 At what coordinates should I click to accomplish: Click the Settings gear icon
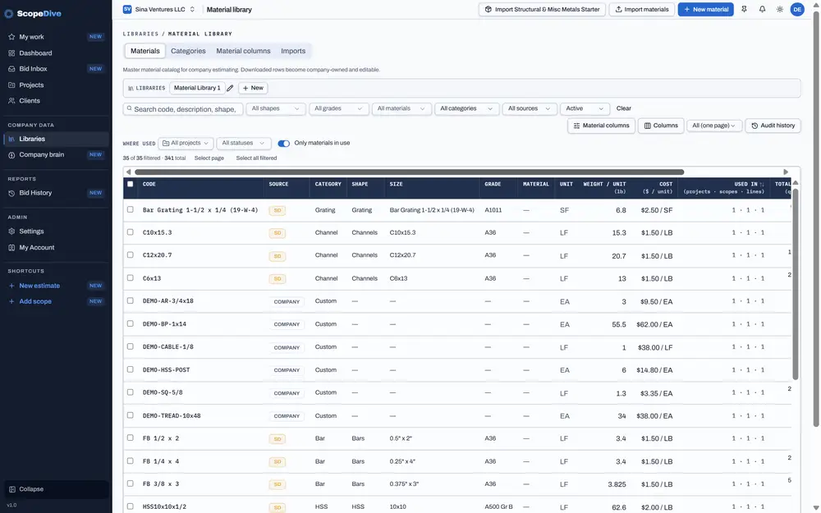(11, 231)
